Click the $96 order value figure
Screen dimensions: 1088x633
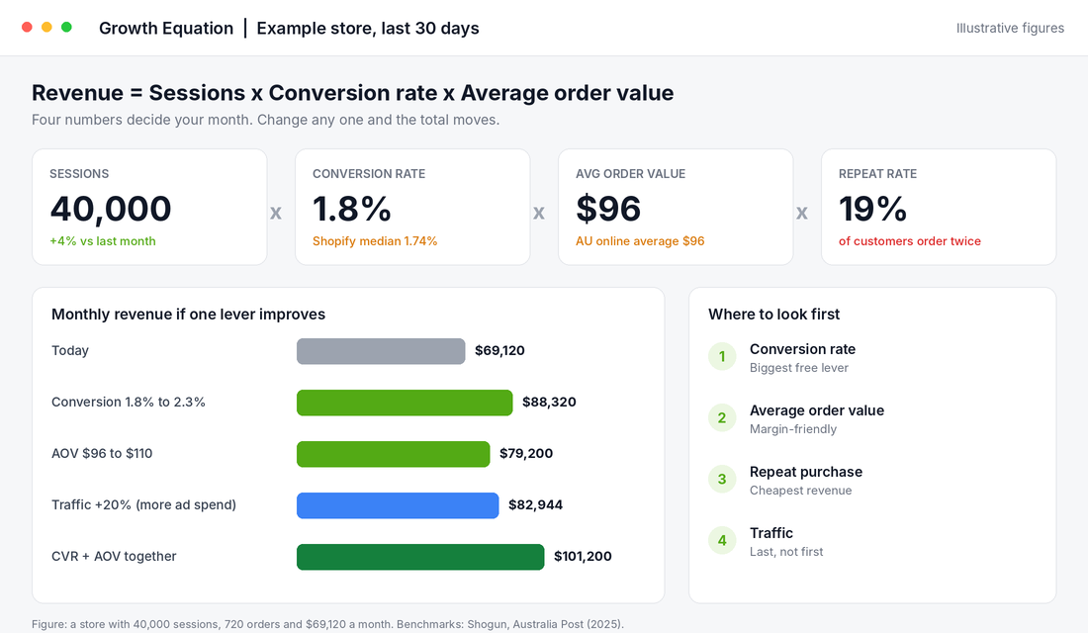click(608, 209)
